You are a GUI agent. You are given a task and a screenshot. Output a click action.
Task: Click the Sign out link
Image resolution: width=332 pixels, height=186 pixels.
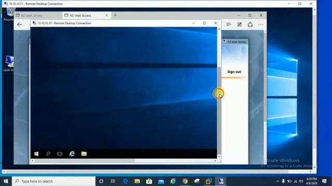pyautogui.click(x=234, y=72)
